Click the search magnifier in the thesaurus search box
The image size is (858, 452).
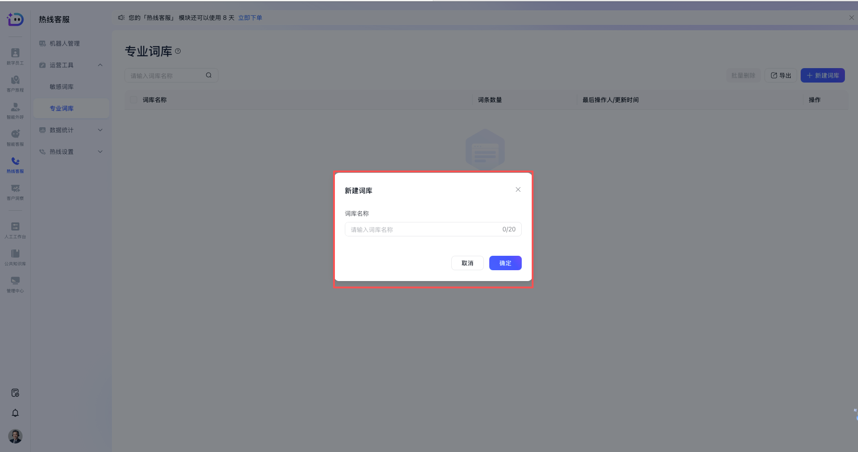pos(209,75)
